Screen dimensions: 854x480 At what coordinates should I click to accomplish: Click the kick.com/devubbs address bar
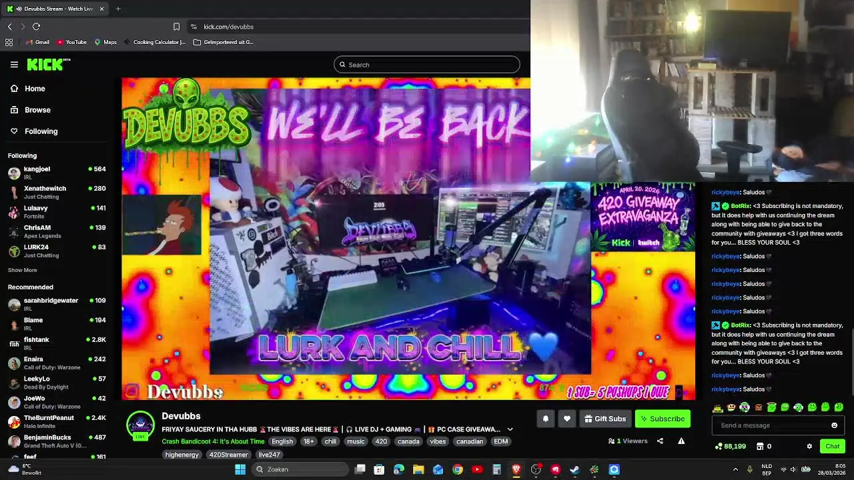click(228, 27)
